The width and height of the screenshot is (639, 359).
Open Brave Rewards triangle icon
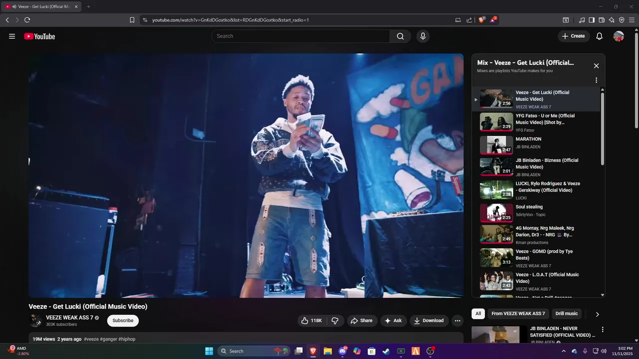pos(493,20)
